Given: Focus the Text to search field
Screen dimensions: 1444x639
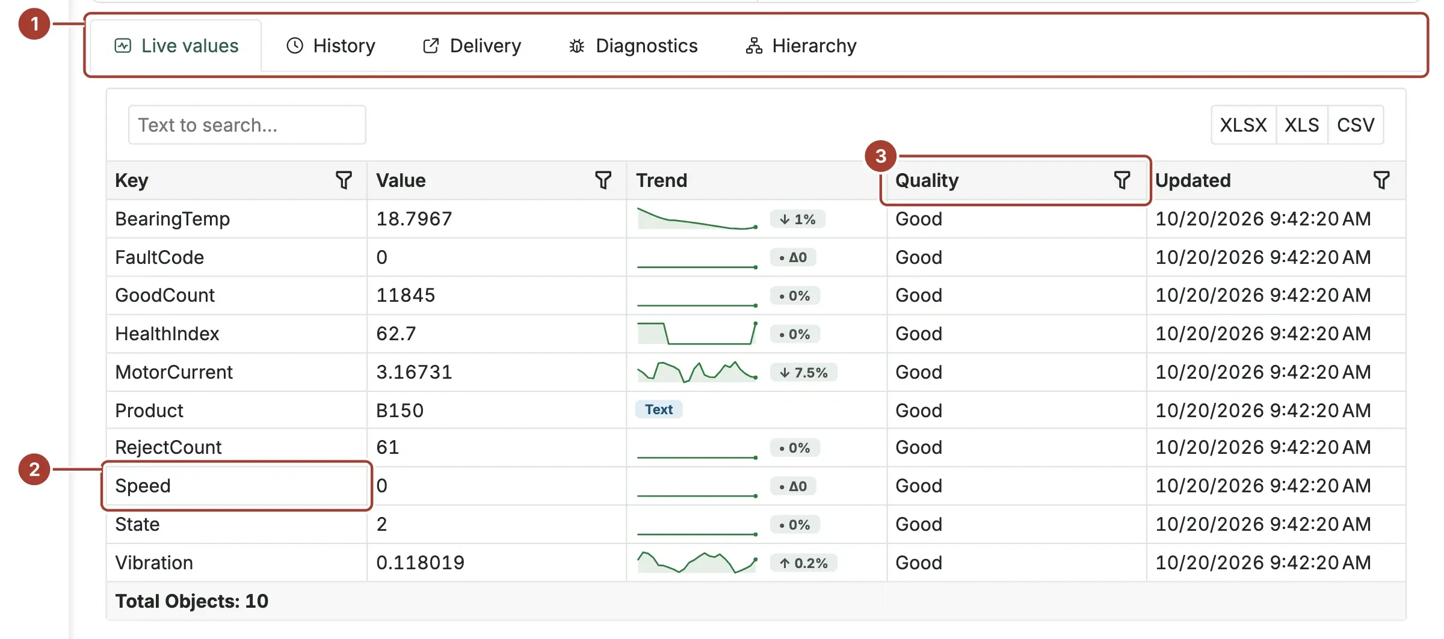Looking at the screenshot, I should click(x=247, y=125).
